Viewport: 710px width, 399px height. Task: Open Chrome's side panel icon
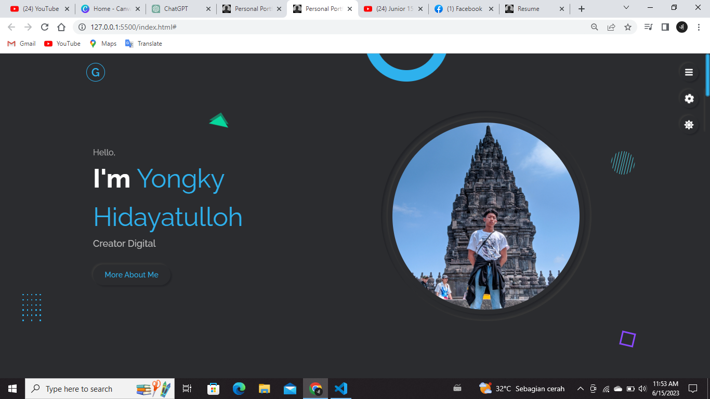665,27
